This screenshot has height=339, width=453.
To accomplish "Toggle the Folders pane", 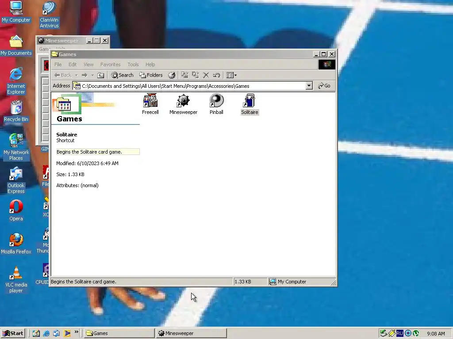I will tap(151, 75).
